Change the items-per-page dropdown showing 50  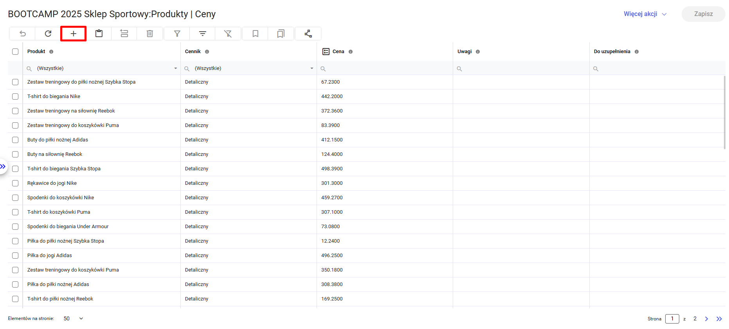74,318
